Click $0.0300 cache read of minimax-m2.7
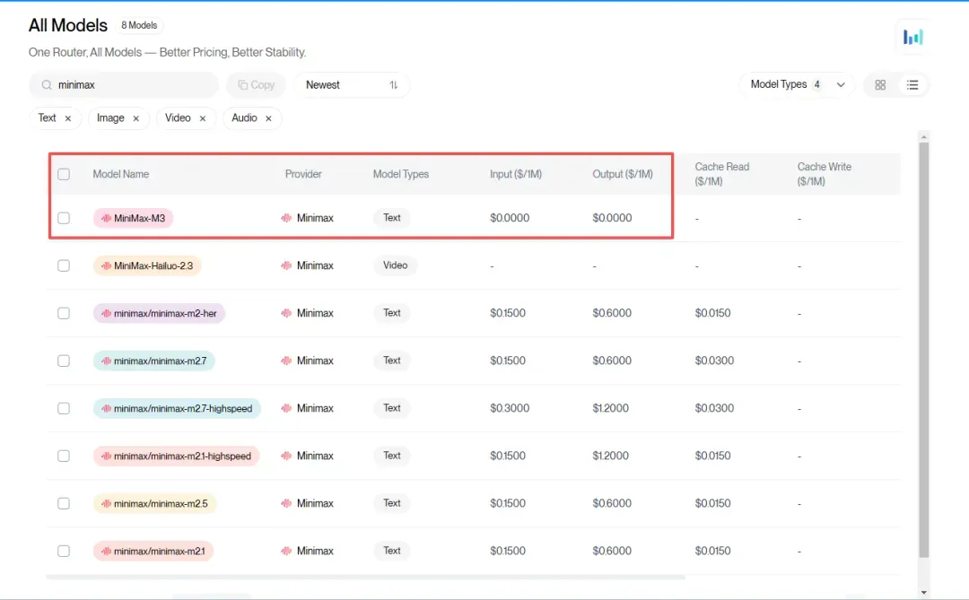 [714, 361]
